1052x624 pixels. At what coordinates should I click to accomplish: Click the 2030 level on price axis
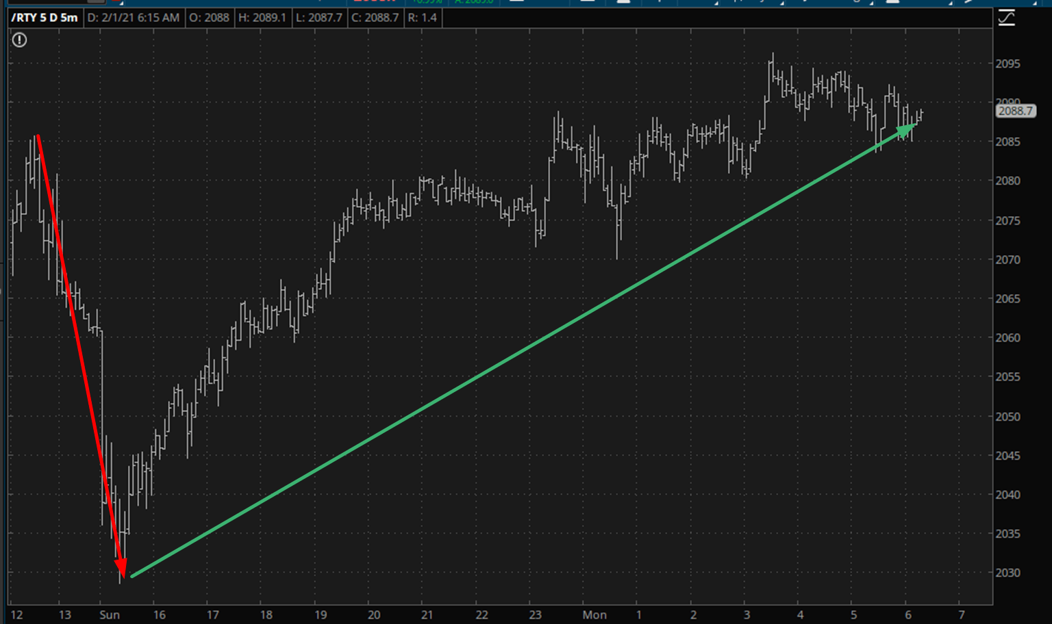click(x=1007, y=573)
